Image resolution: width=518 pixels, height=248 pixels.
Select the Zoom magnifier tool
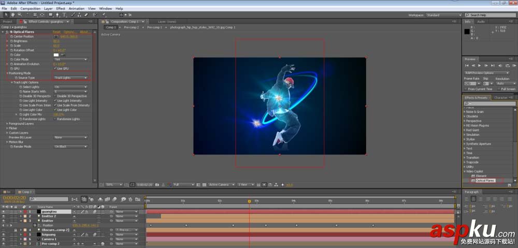pos(19,15)
